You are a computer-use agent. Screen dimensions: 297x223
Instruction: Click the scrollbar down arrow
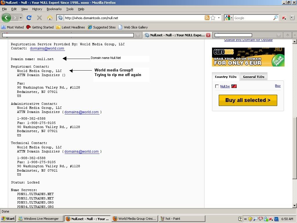[x=295, y=205]
